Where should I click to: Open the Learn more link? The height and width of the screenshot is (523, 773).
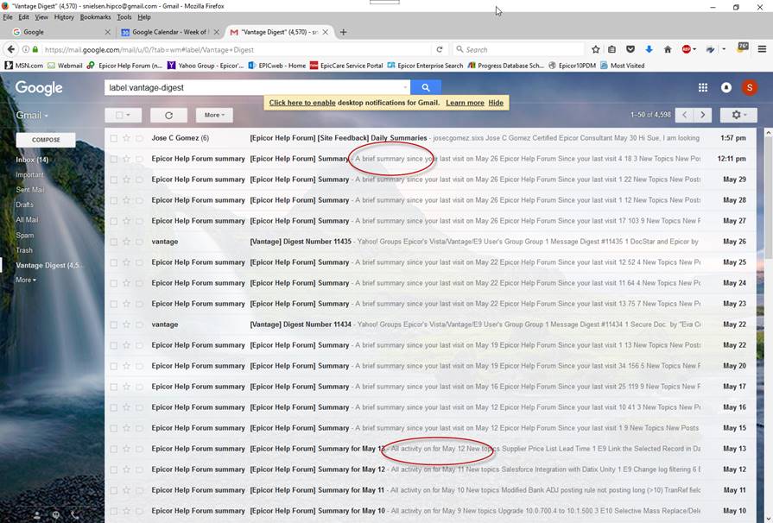(465, 103)
